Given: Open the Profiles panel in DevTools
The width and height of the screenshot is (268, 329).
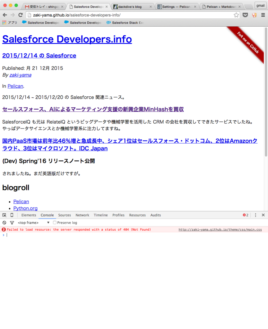Looking at the screenshot, I should pyautogui.click(x=118, y=215).
